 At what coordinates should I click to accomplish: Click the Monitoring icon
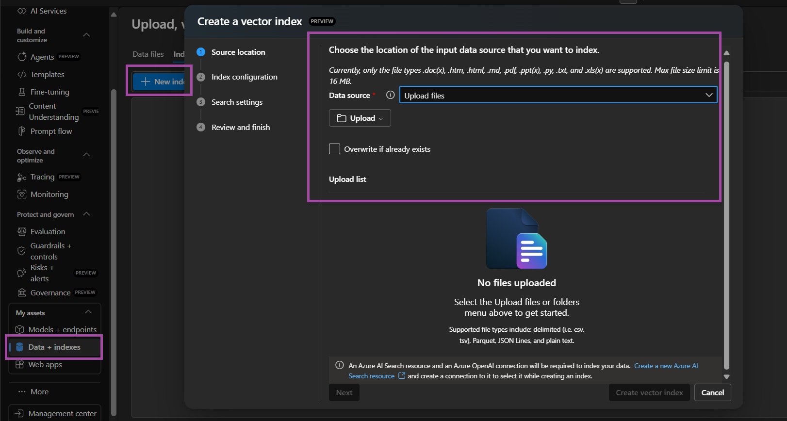(x=22, y=194)
